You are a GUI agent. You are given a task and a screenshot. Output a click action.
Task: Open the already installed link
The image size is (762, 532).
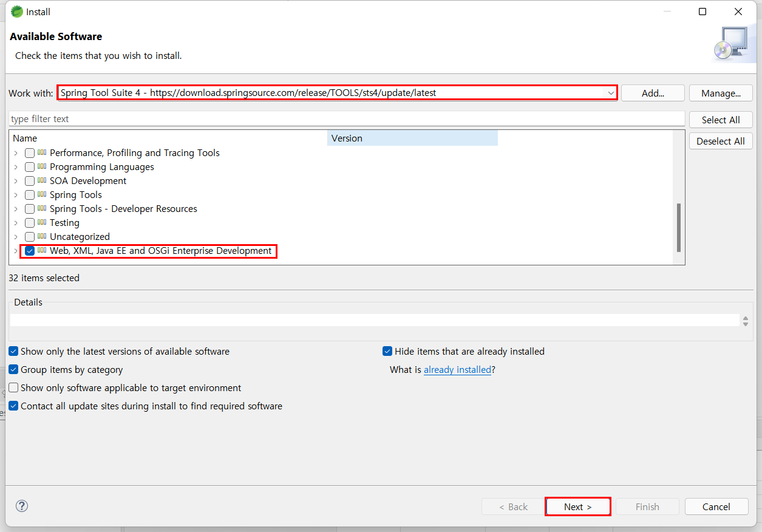[x=457, y=369]
